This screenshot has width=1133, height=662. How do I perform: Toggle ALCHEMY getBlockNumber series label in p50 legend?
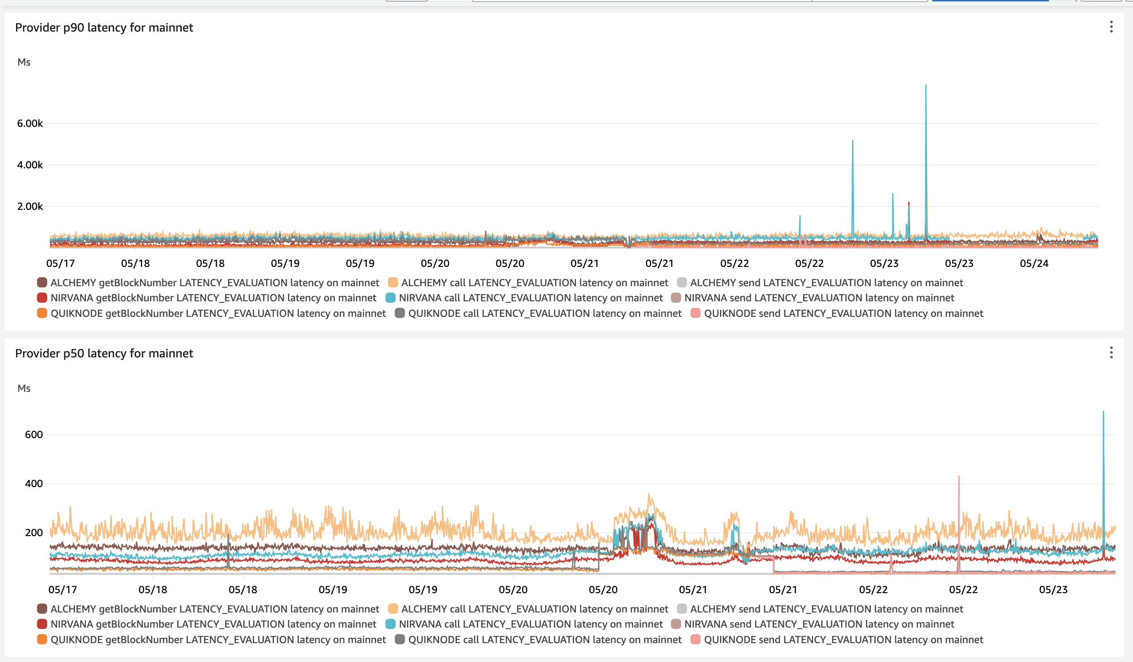click(215, 609)
